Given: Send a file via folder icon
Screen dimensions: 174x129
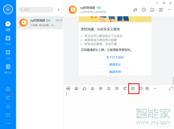Looking at the screenshot, I should pos(109,88).
